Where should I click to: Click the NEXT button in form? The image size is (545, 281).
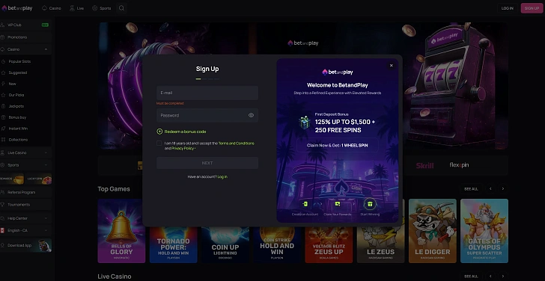tap(207, 163)
